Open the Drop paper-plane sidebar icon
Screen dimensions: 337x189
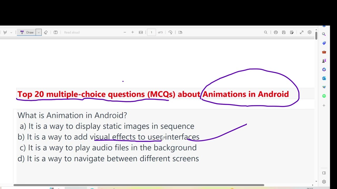(x=324, y=87)
